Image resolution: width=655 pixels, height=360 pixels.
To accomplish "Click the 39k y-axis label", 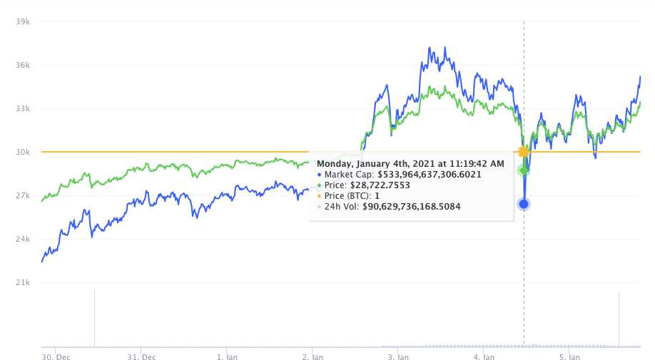I will click(23, 21).
